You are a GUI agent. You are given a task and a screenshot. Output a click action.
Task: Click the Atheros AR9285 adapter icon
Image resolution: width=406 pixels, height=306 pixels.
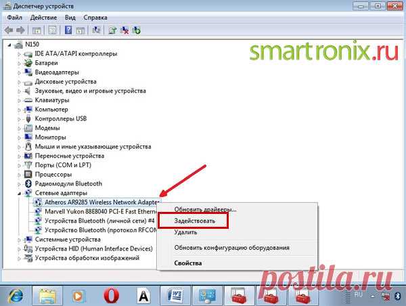[38, 202]
